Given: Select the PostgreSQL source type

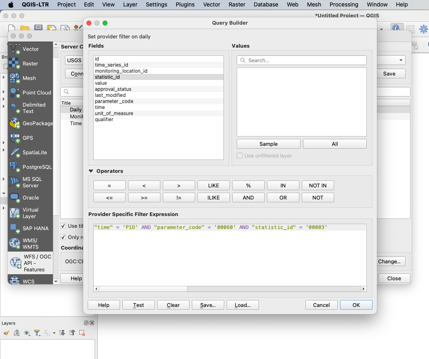Looking at the screenshot, I should click(x=30, y=167).
